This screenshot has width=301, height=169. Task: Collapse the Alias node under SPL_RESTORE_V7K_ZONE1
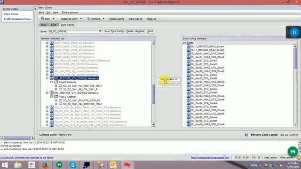(x=51, y=82)
